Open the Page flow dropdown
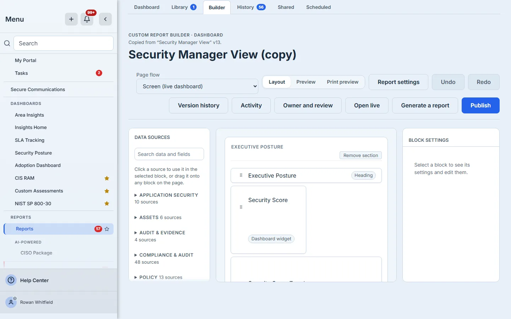This screenshot has height=319, width=511. [197, 86]
